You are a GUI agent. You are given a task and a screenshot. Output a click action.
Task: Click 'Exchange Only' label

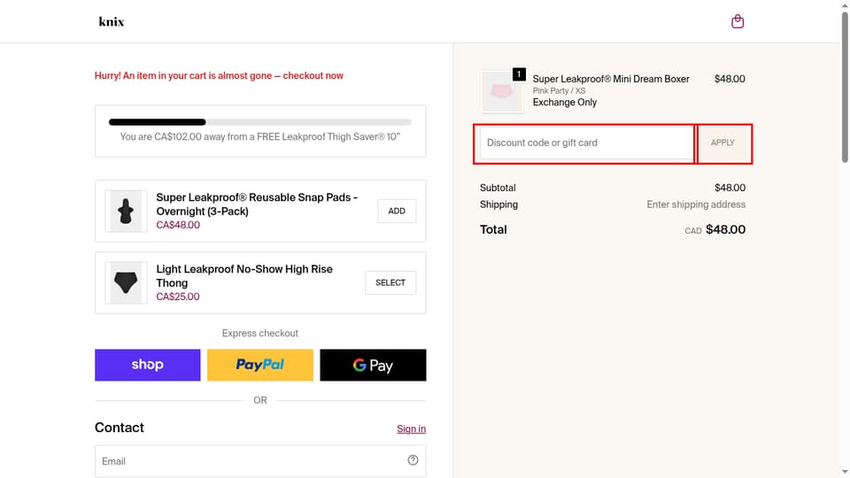coord(564,103)
